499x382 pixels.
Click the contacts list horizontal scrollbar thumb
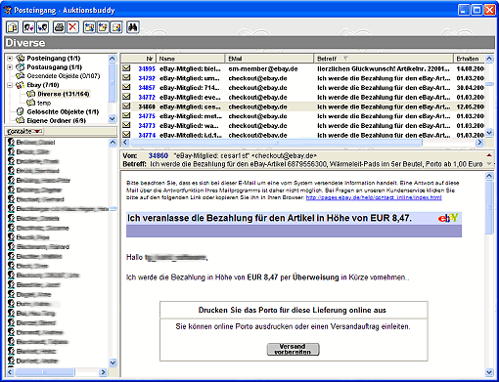click(x=45, y=371)
